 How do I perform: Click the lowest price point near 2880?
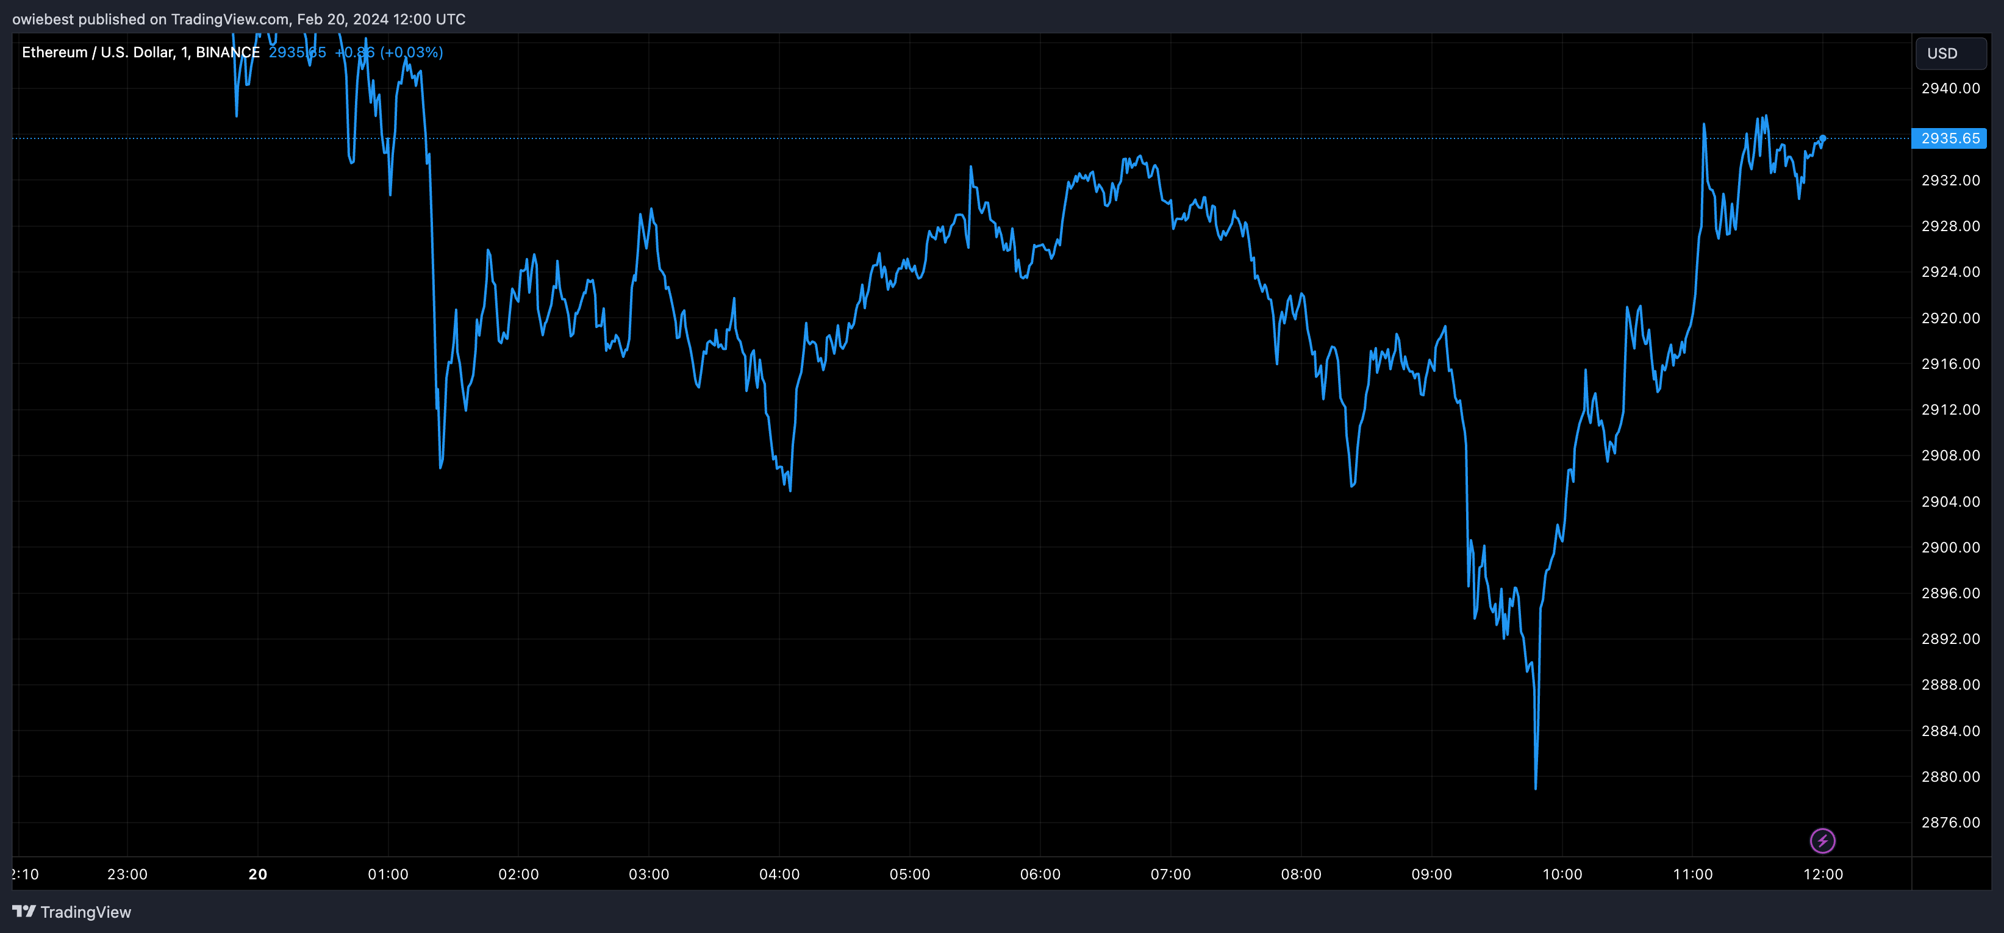1536,787
